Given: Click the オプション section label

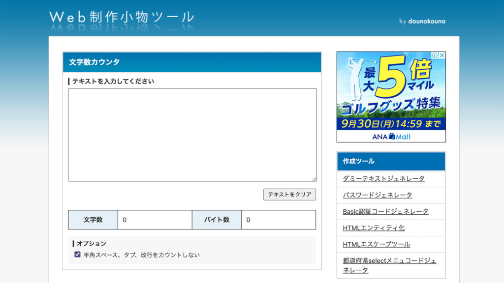Looking at the screenshot, I should [x=91, y=244].
